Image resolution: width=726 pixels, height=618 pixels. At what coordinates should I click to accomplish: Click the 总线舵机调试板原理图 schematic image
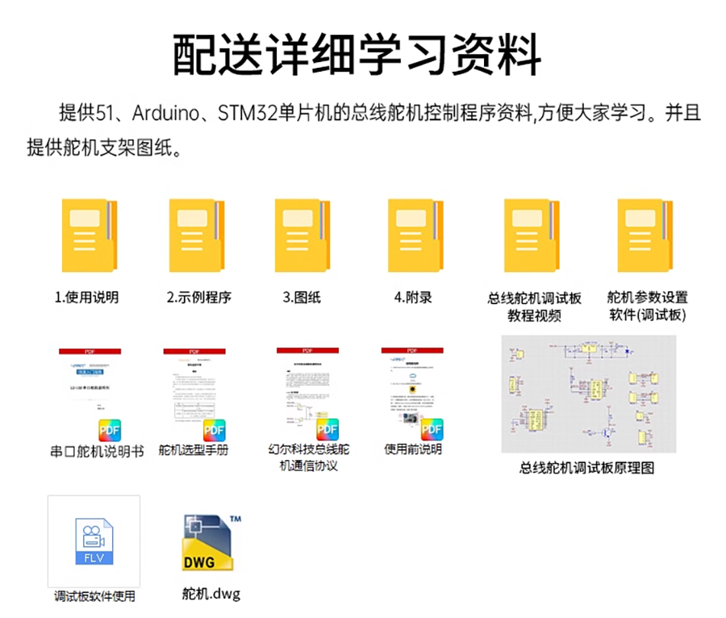[x=589, y=394]
